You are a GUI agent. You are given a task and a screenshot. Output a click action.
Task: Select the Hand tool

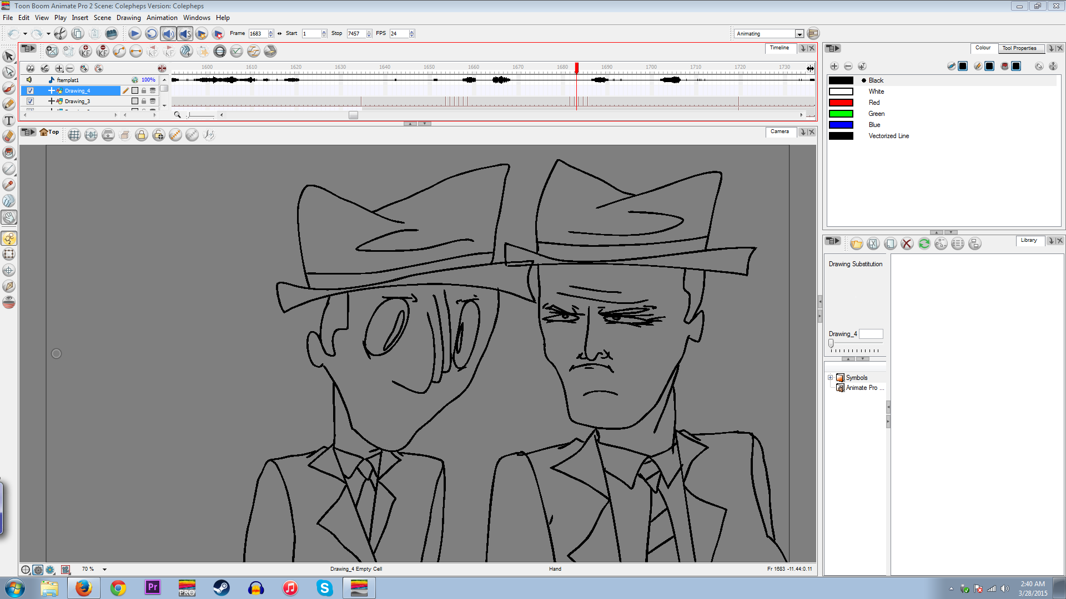[9, 217]
